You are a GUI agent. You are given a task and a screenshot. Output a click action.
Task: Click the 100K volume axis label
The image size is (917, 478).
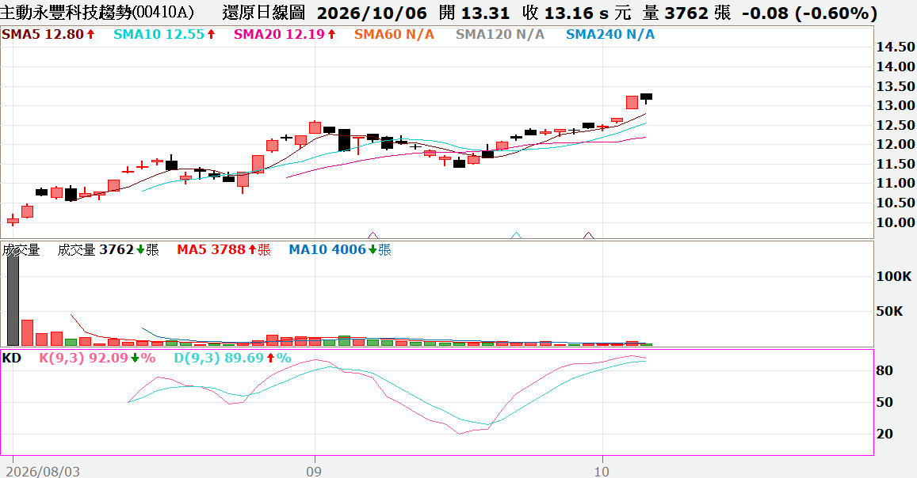pyautogui.click(x=893, y=276)
